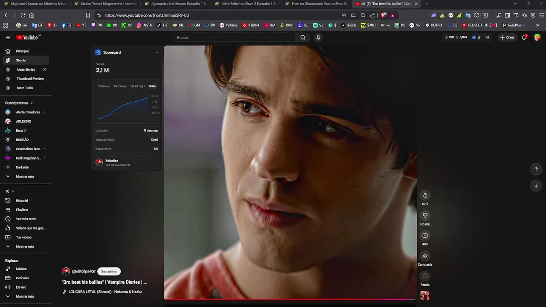Open the @Editclips-k2r channel link
The width and height of the screenshot is (546, 307).
tap(84, 271)
